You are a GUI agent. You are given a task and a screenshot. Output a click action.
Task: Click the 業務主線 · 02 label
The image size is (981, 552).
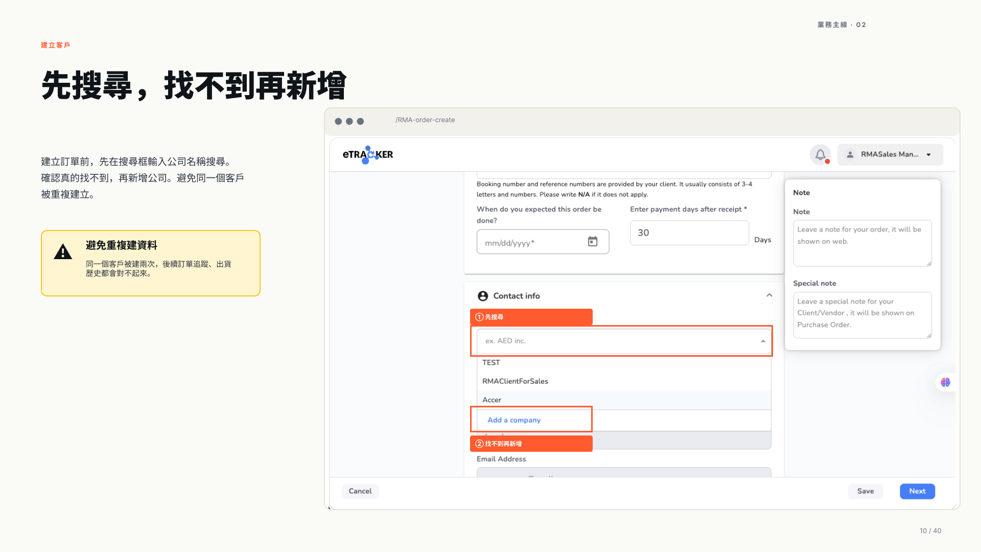pyautogui.click(x=842, y=25)
